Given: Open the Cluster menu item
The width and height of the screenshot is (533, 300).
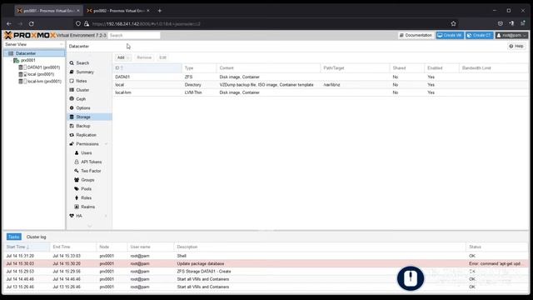Looking at the screenshot, I should coord(82,90).
